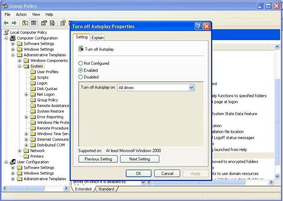Select the Group Policy folder icon in tree
The image size is (283, 201).
click(33, 100)
